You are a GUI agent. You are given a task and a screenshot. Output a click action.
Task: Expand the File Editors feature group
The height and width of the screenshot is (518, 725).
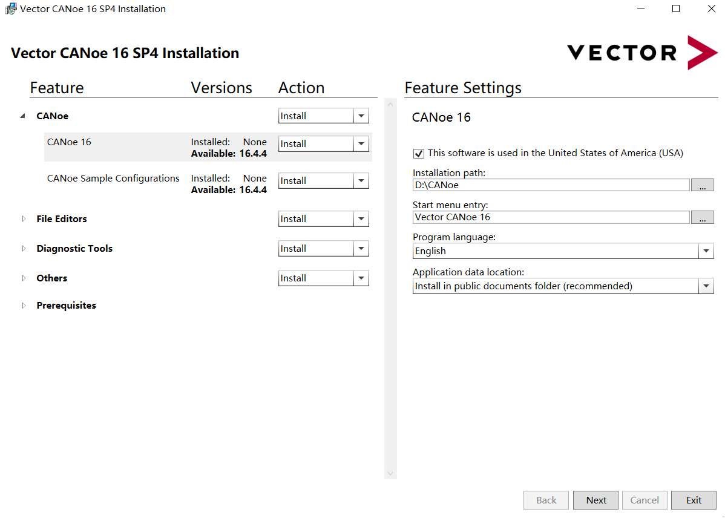[x=24, y=219]
